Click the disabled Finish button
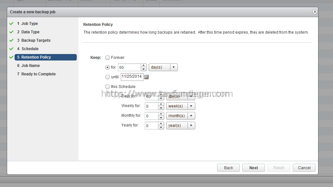333x187 pixels. 279,168
